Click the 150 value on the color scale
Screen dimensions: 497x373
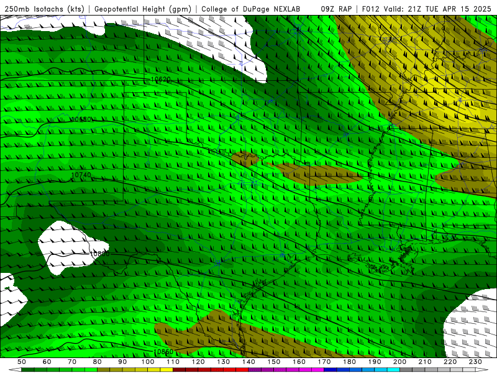[273, 362]
